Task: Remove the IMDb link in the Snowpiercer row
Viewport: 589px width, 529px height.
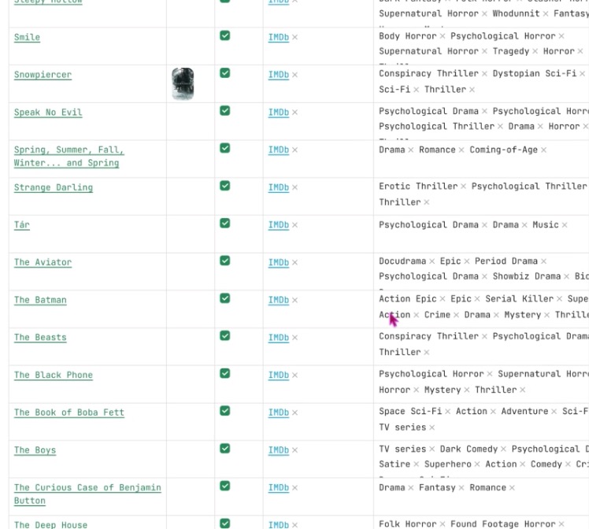Action: tap(295, 76)
